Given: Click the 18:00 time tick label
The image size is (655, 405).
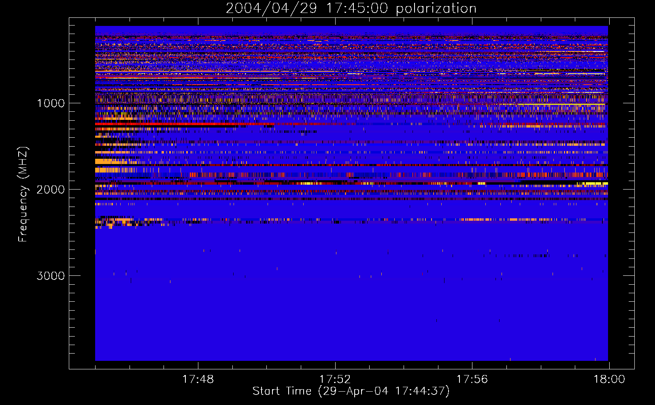Looking at the screenshot, I should pyautogui.click(x=609, y=379).
